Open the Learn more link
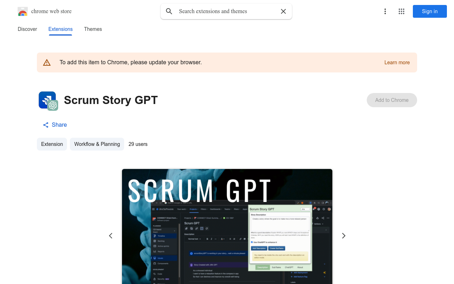454x284 pixels. click(397, 62)
